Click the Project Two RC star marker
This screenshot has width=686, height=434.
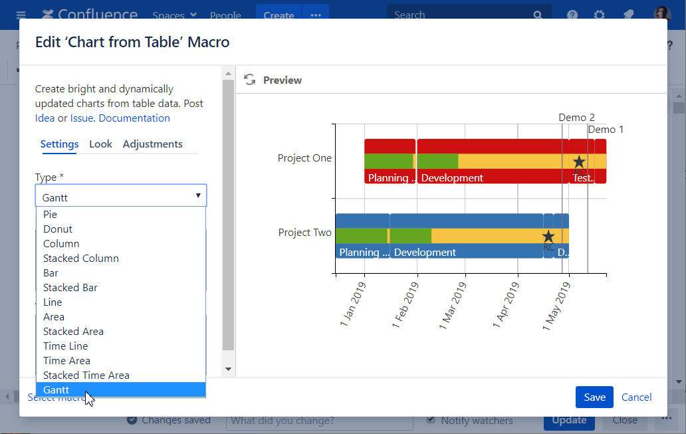[548, 237]
